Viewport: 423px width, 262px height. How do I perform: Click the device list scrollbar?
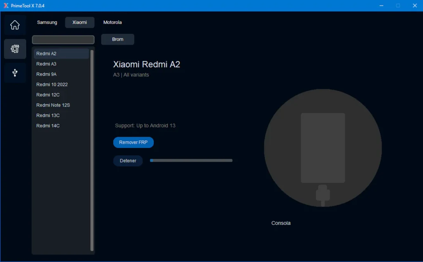click(92, 150)
